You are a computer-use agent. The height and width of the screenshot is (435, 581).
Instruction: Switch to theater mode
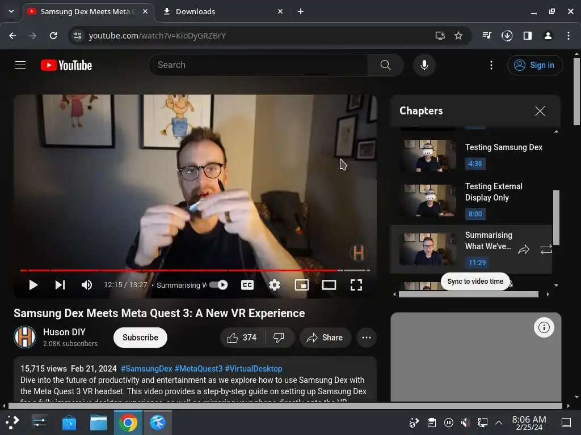(x=329, y=285)
